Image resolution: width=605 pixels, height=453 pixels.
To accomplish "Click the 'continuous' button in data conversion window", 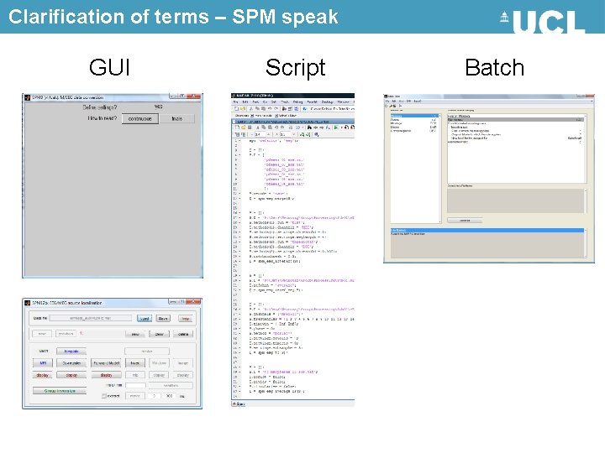I will [x=139, y=118].
